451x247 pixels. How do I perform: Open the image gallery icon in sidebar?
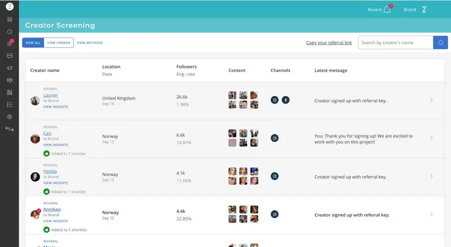click(x=10, y=92)
